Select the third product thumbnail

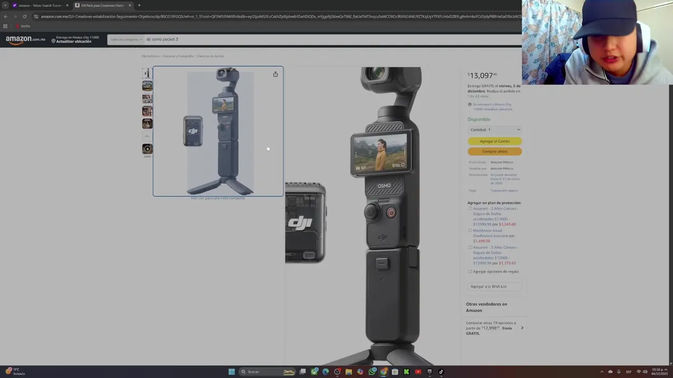(x=147, y=98)
